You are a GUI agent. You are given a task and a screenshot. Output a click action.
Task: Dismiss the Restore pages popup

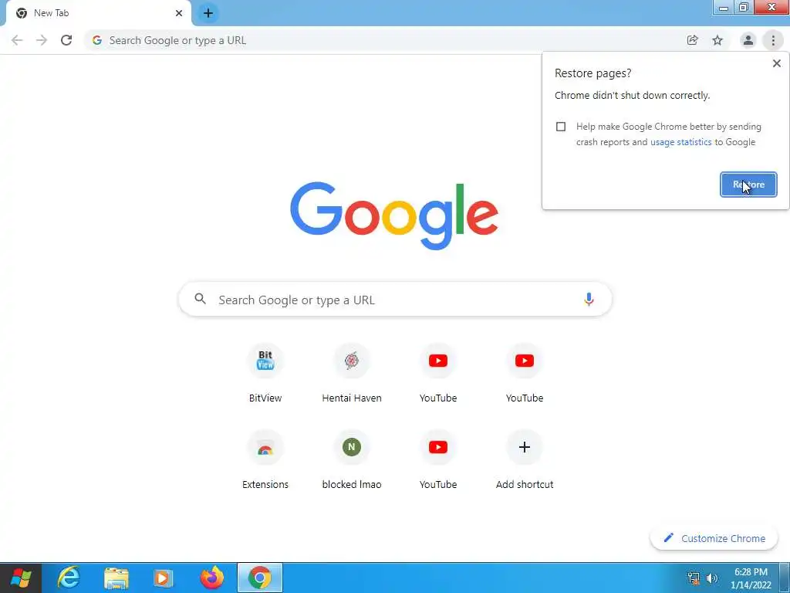(x=776, y=63)
